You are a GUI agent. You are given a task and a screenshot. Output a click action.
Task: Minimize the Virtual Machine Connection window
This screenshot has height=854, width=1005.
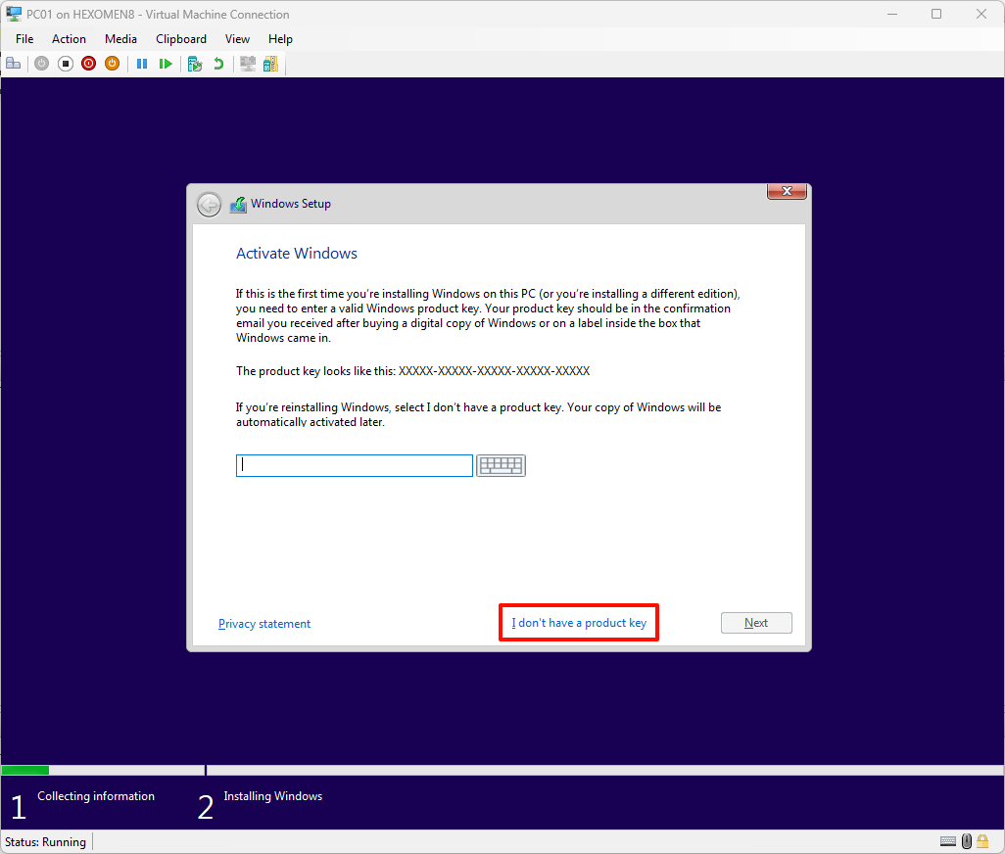(x=892, y=14)
